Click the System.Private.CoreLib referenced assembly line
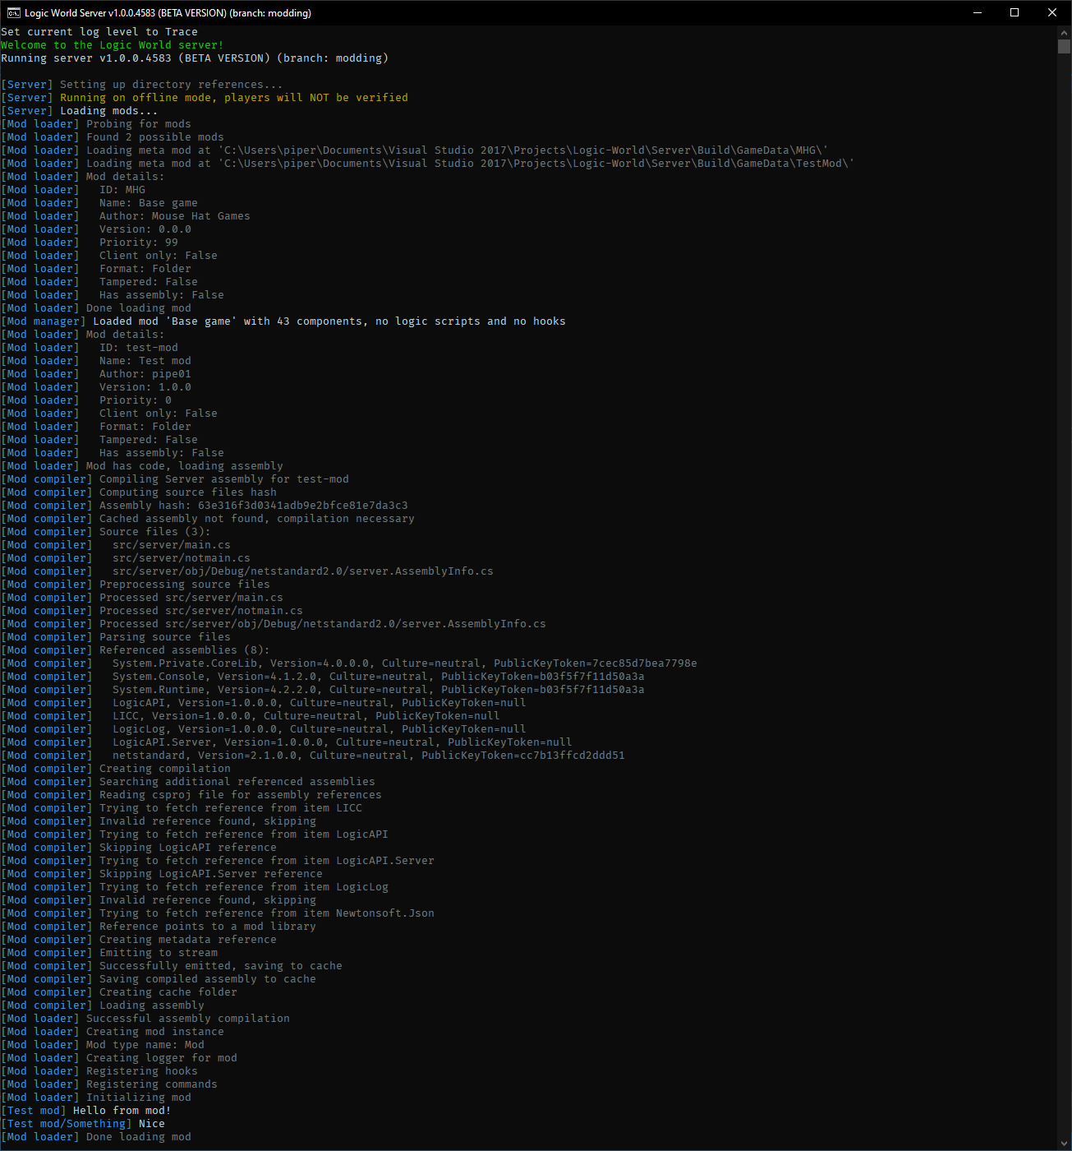The width and height of the screenshot is (1072, 1151). pyautogui.click(x=404, y=663)
